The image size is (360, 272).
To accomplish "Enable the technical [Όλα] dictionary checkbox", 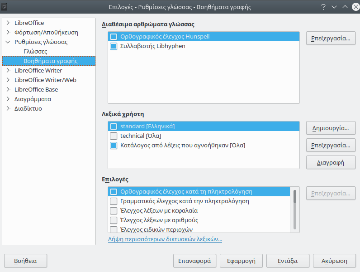I will (x=114, y=136).
